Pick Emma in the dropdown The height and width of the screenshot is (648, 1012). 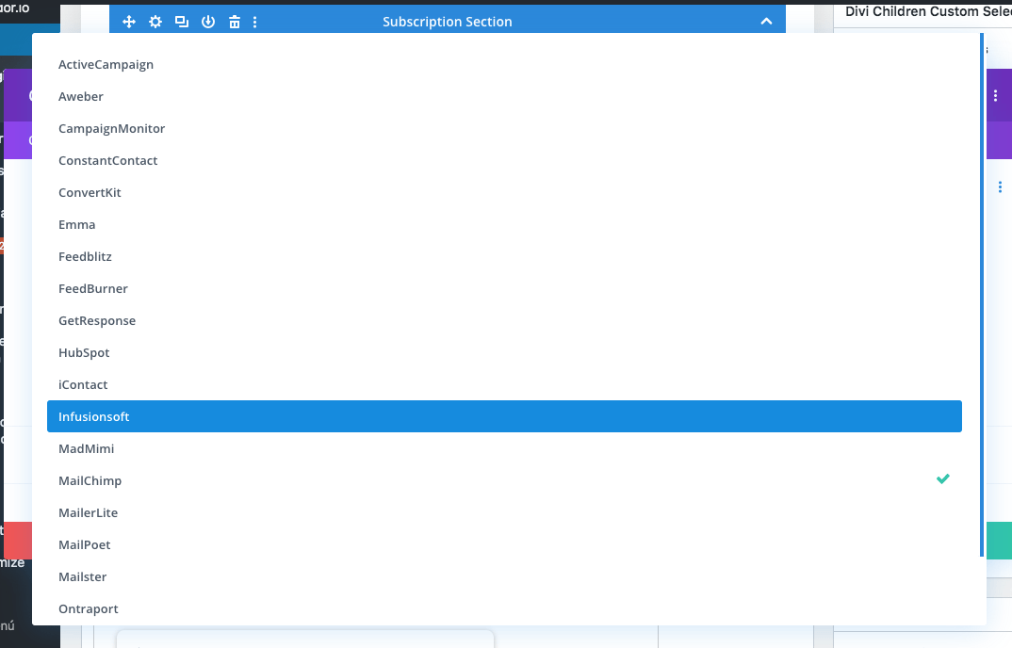pyautogui.click(x=504, y=224)
